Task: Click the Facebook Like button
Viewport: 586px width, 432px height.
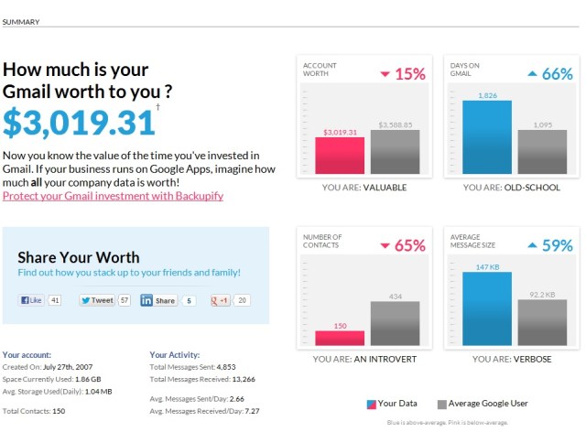Action: 31,300
